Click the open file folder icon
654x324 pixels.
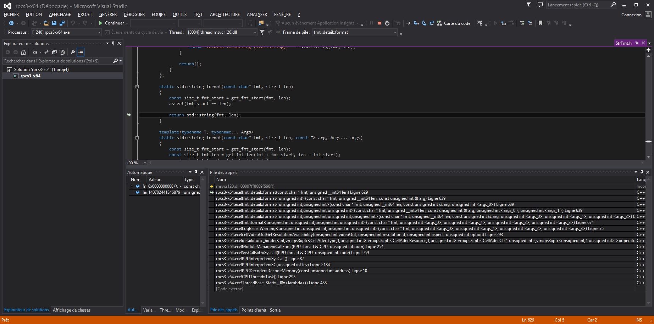[x=46, y=23]
